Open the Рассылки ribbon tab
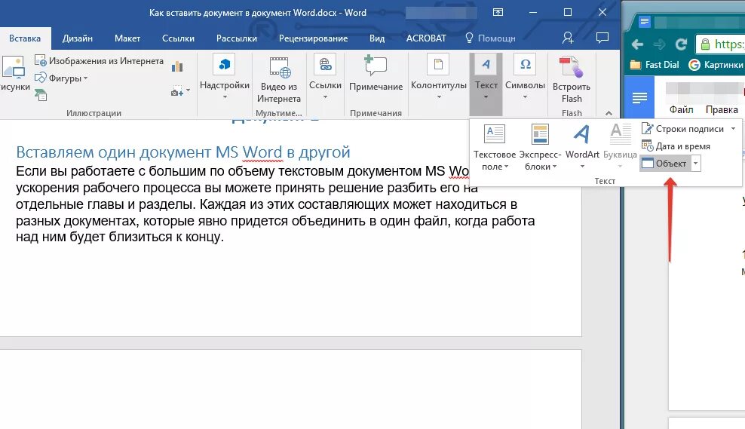The height and width of the screenshot is (429, 745). (x=237, y=38)
